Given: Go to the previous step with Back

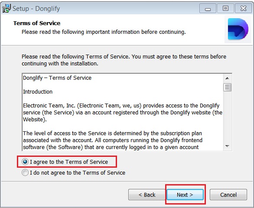Looking at the screenshot, I should [x=147, y=195].
